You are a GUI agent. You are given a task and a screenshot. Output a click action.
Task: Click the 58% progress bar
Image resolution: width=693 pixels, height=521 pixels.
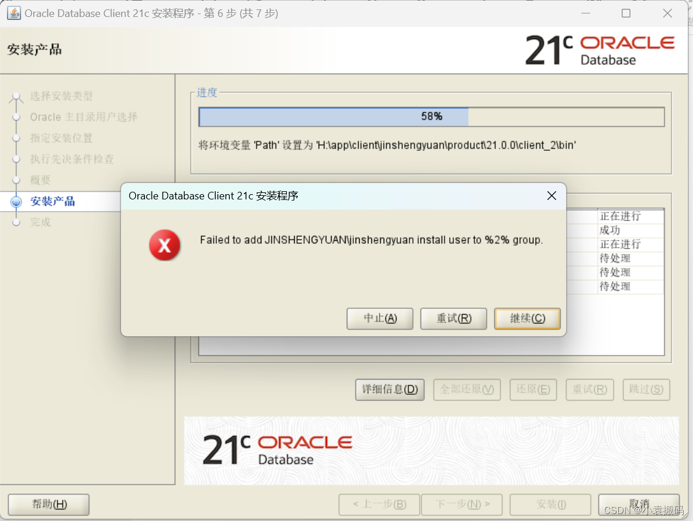432,117
